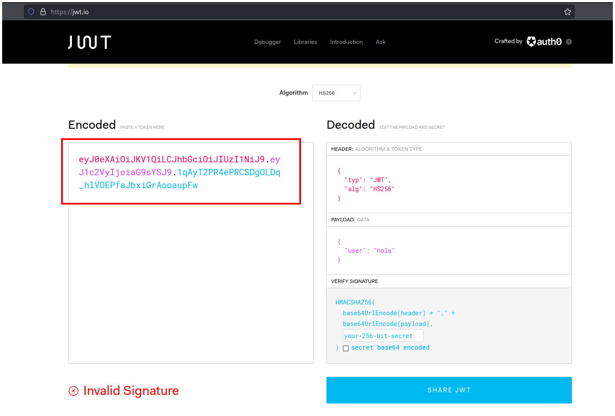Click the shield tracking protection icon
Image resolution: width=615 pixels, height=416 pixels.
pos(31,12)
